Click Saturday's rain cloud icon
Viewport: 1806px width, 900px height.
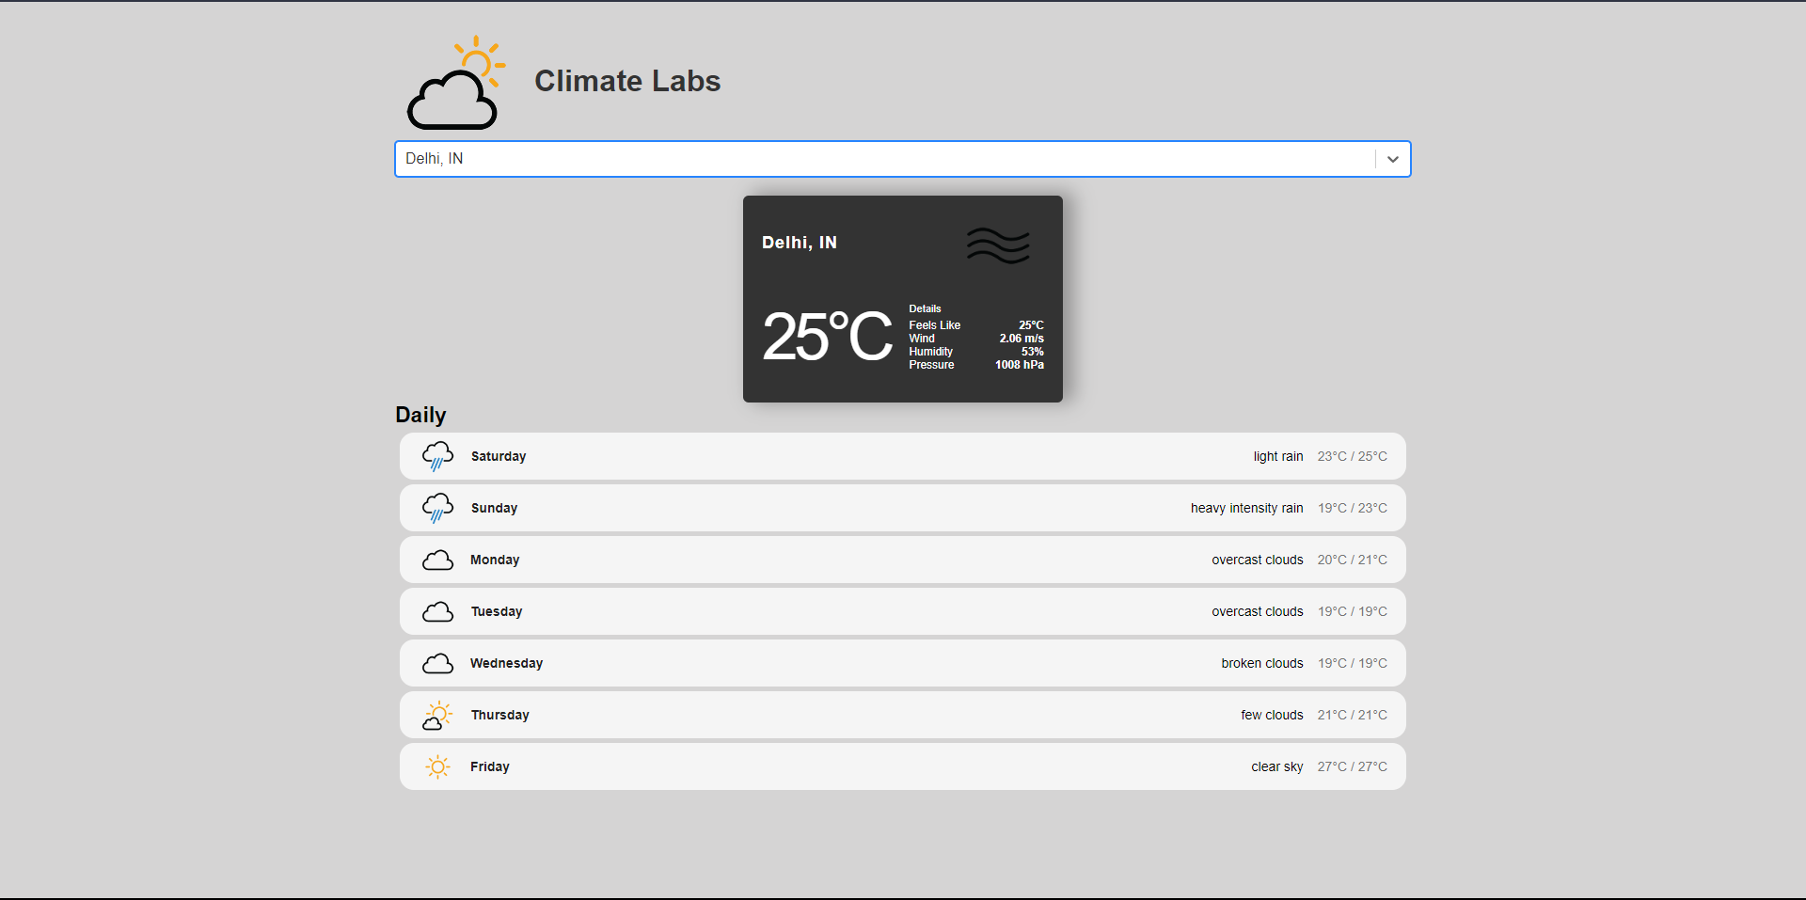437,456
